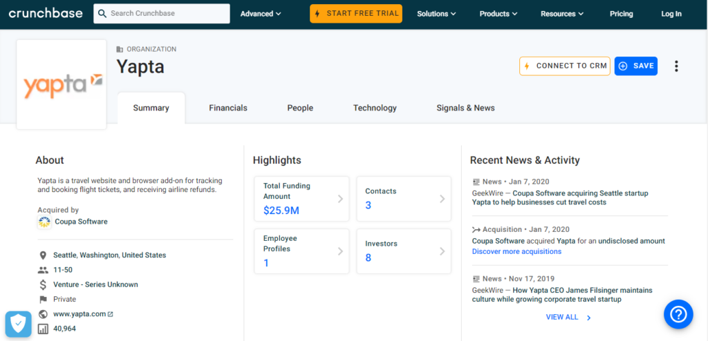Click the VIEW ALL news link

pos(562,317)
